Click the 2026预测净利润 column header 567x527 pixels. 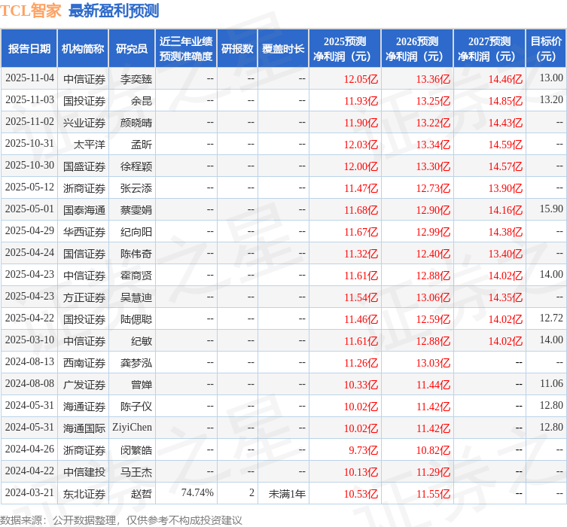[x=417, y=49]
